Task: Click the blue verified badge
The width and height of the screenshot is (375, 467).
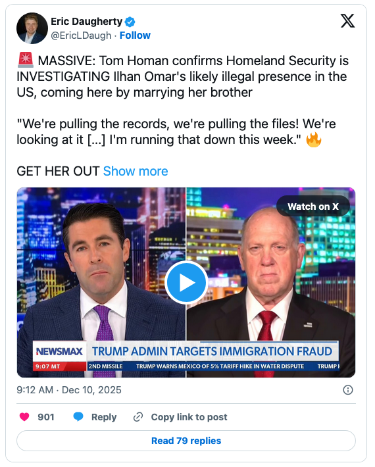Action: (130, 22)
